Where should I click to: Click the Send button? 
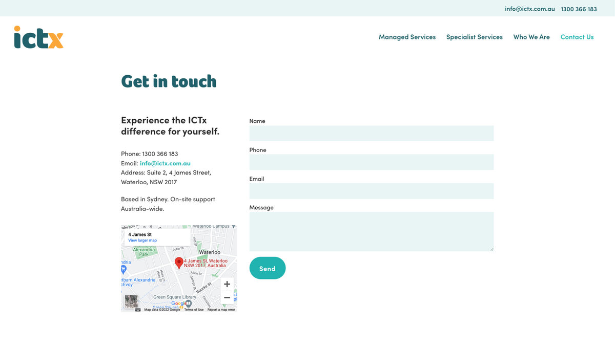[267, 267]
